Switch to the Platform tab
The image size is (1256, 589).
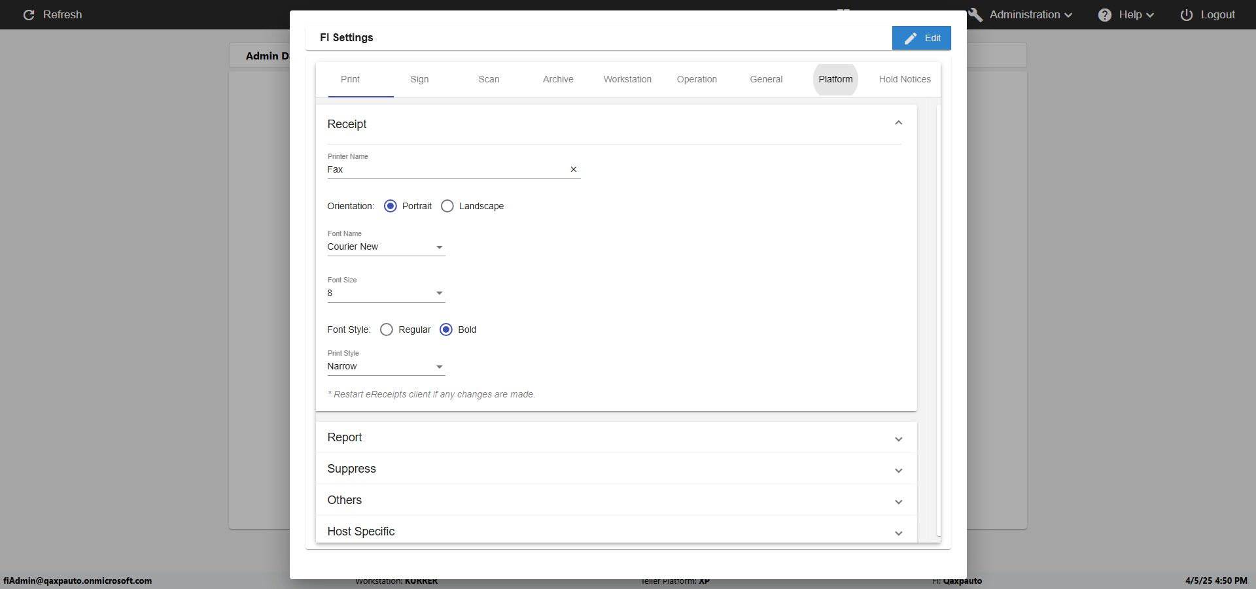coord(835,79)
